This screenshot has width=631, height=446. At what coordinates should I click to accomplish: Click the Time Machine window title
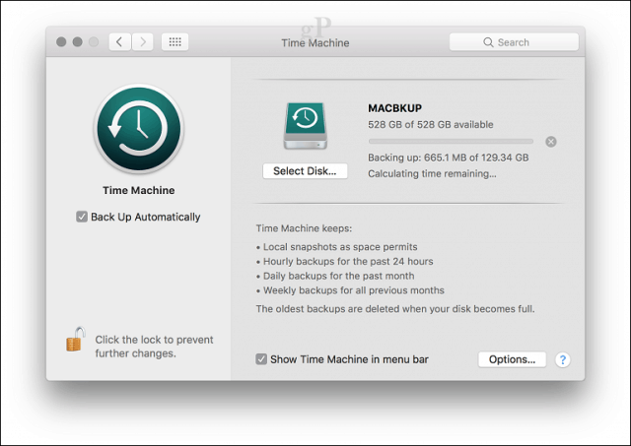(x=315, y=43)
